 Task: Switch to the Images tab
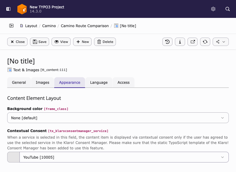pos(43,82)
